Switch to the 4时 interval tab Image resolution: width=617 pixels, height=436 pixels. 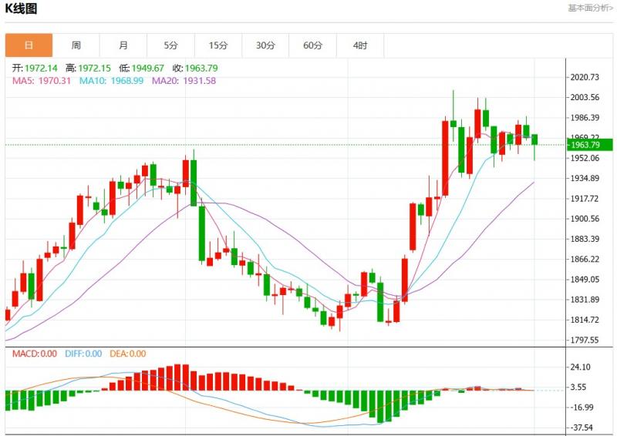360,45
